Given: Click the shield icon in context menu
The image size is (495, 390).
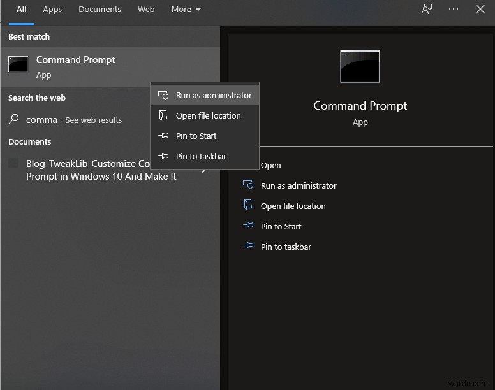Looking at the screenshot, I should pos(163,95).
